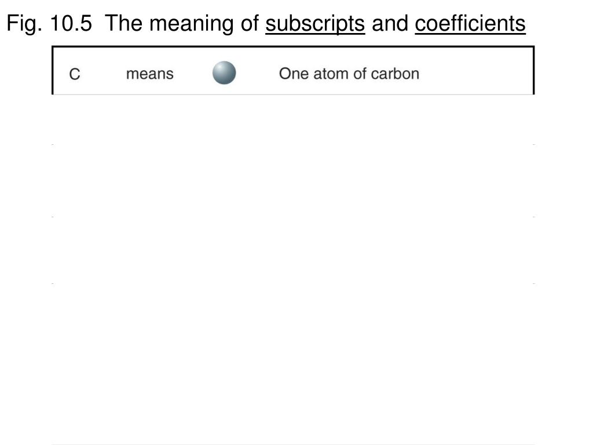Click the thin gray line under the carbon row

click(x=292, y=94)
